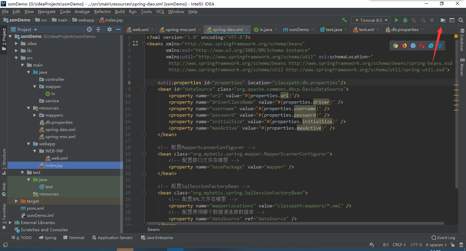Image resolution: width=466 pixels, height=251 pixels.
Task: Hide the Project tool window
Action: pos(118,29)
